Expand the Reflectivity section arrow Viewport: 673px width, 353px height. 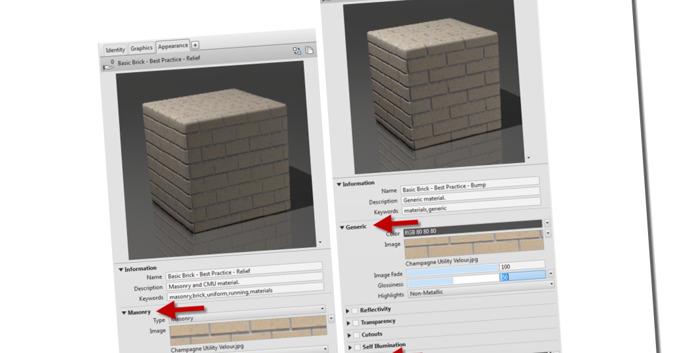pyautogui.click(x=348, y=311)
